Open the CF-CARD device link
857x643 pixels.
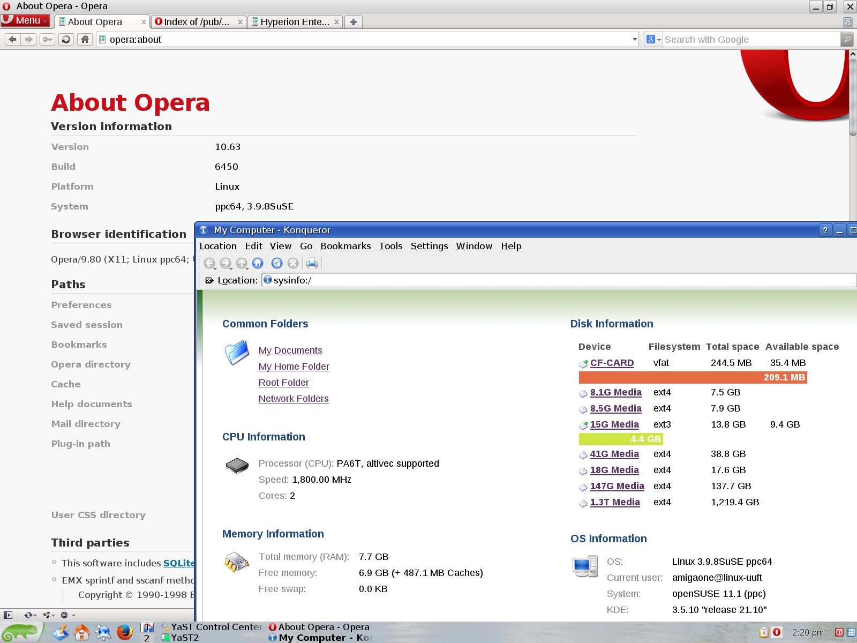pos(612,363)
